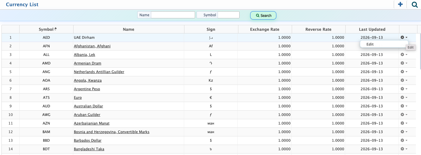Viewport: 421px width, 155px height.
Task: Open the Angola, Kwanza link
Action: (x=88, y=80)
